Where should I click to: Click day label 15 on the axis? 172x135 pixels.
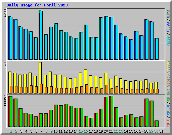click(x=81, y=131)
